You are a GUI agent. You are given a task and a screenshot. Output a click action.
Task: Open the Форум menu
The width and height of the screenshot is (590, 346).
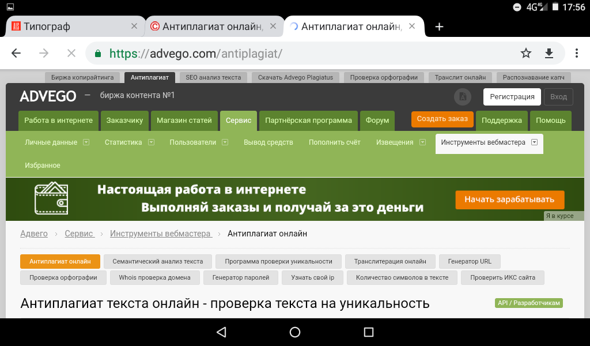[x=377, y=121]
